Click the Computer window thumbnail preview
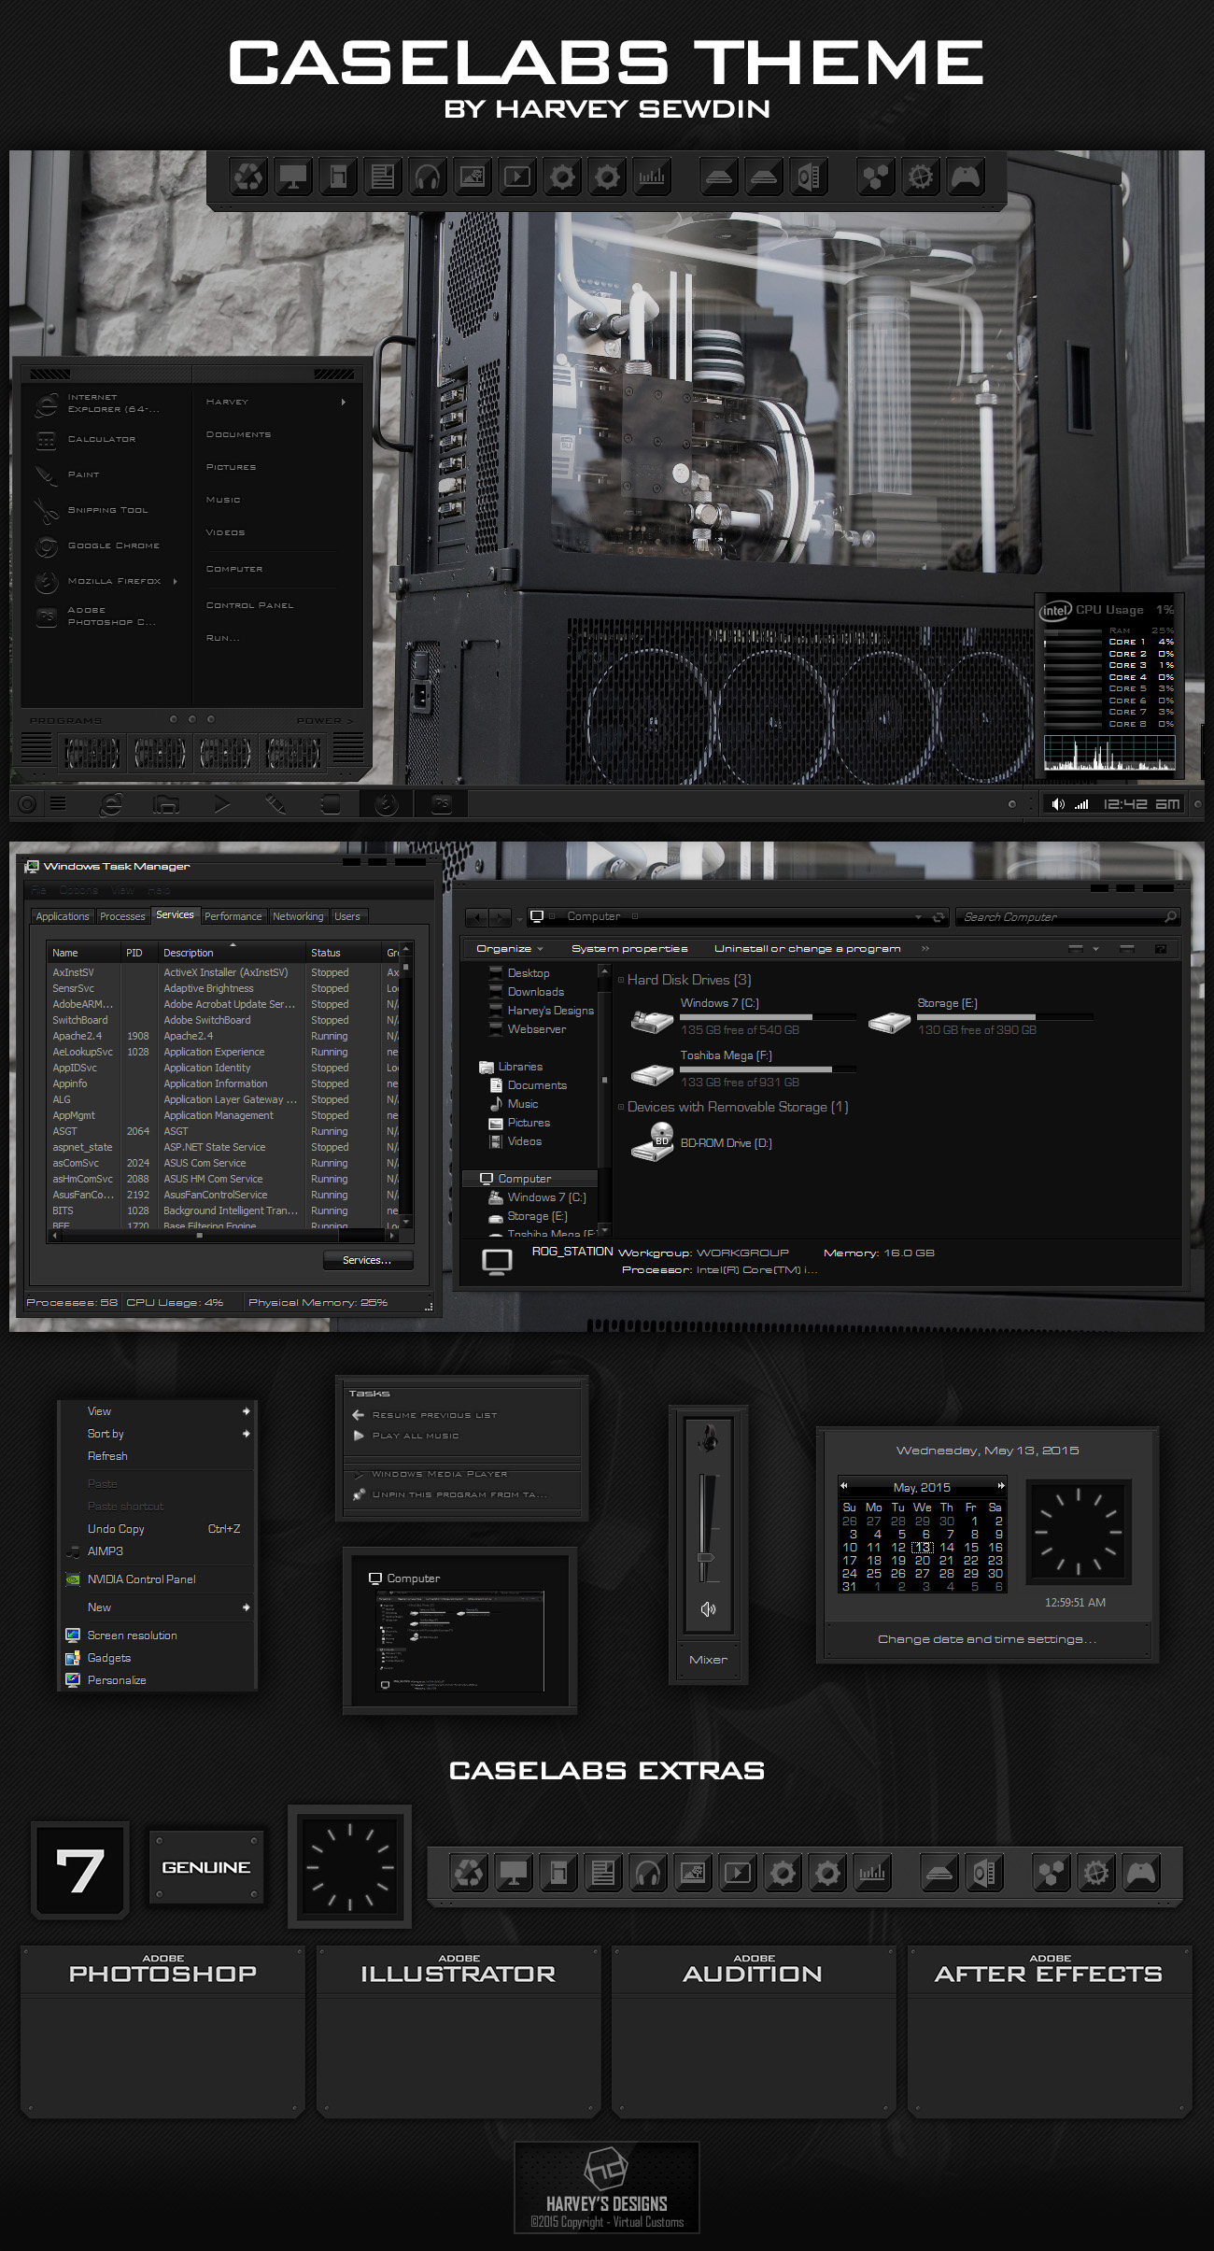Viewport: 1214px width, 2251px height. (x=459, y=1642)
